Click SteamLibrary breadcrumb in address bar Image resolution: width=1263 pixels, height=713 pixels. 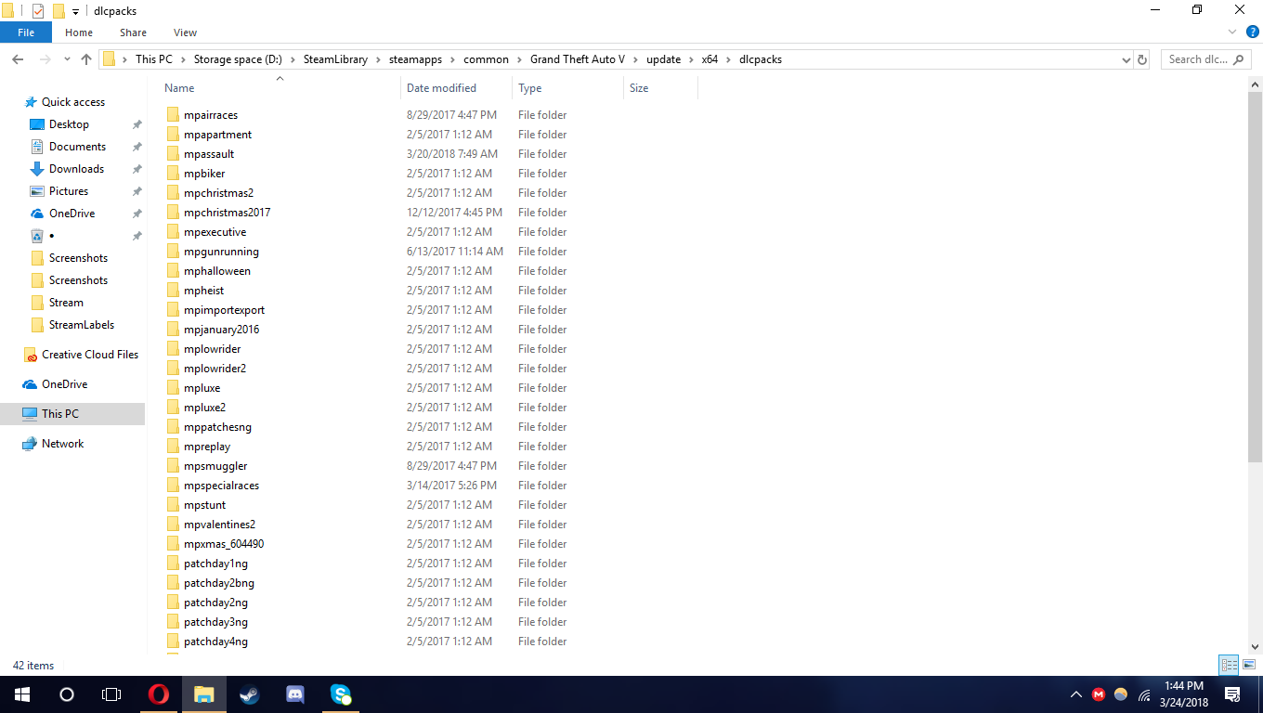click(335, 59)
